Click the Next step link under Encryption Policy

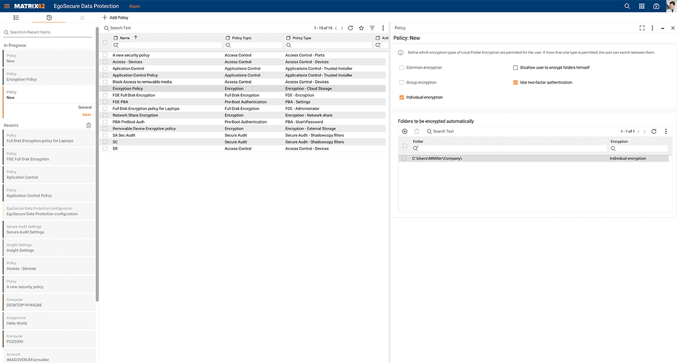click(87, 115)
